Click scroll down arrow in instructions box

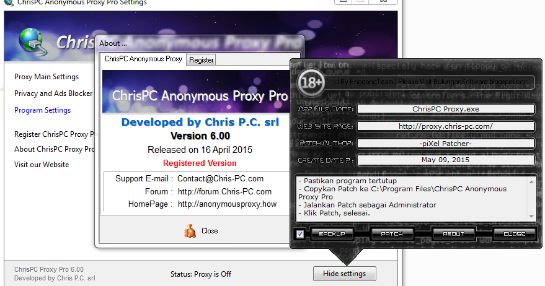531,216
